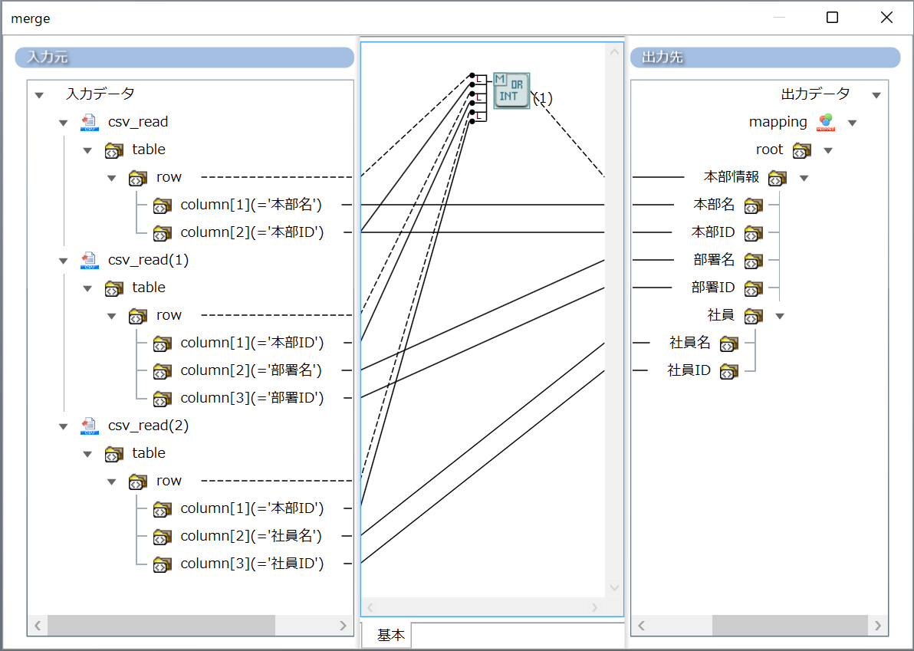Select csv_read(1) column[1](='本部ID') row

point(252,343)
